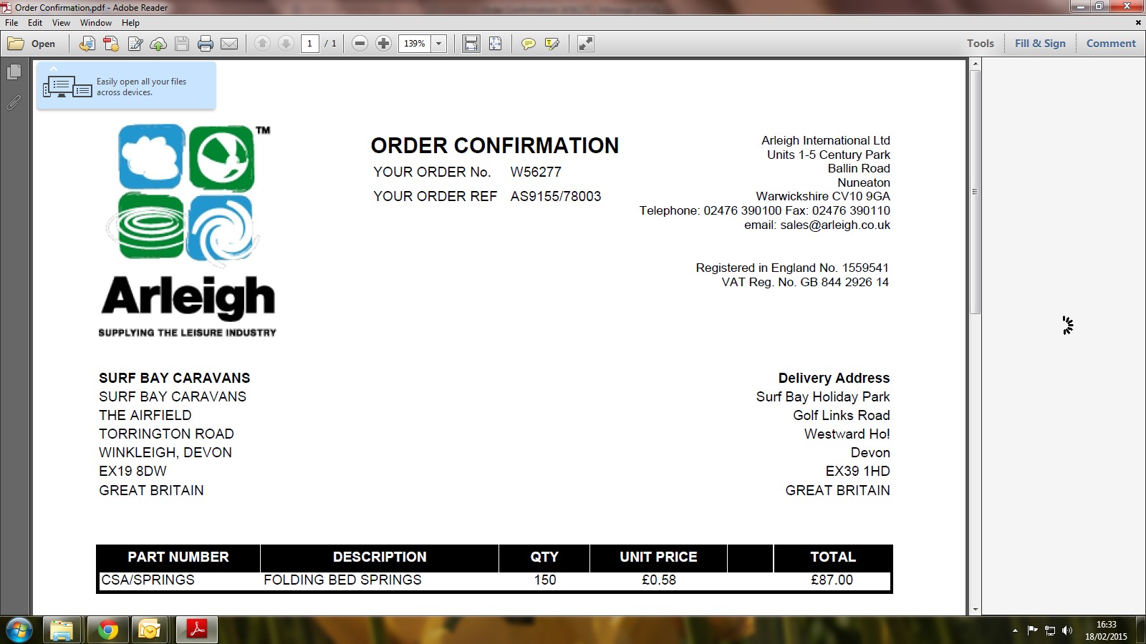This screenshot has height=644, width=1146.
Task: Go to next page using down arrow
Action: pos(286,44)
